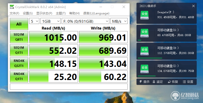
Task: Click the write result 143.04
Action: (103, 63)
